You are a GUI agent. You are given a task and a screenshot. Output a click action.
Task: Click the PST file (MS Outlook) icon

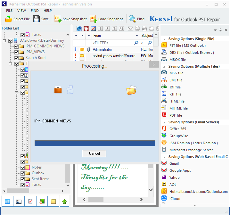[x=164, y=45]
